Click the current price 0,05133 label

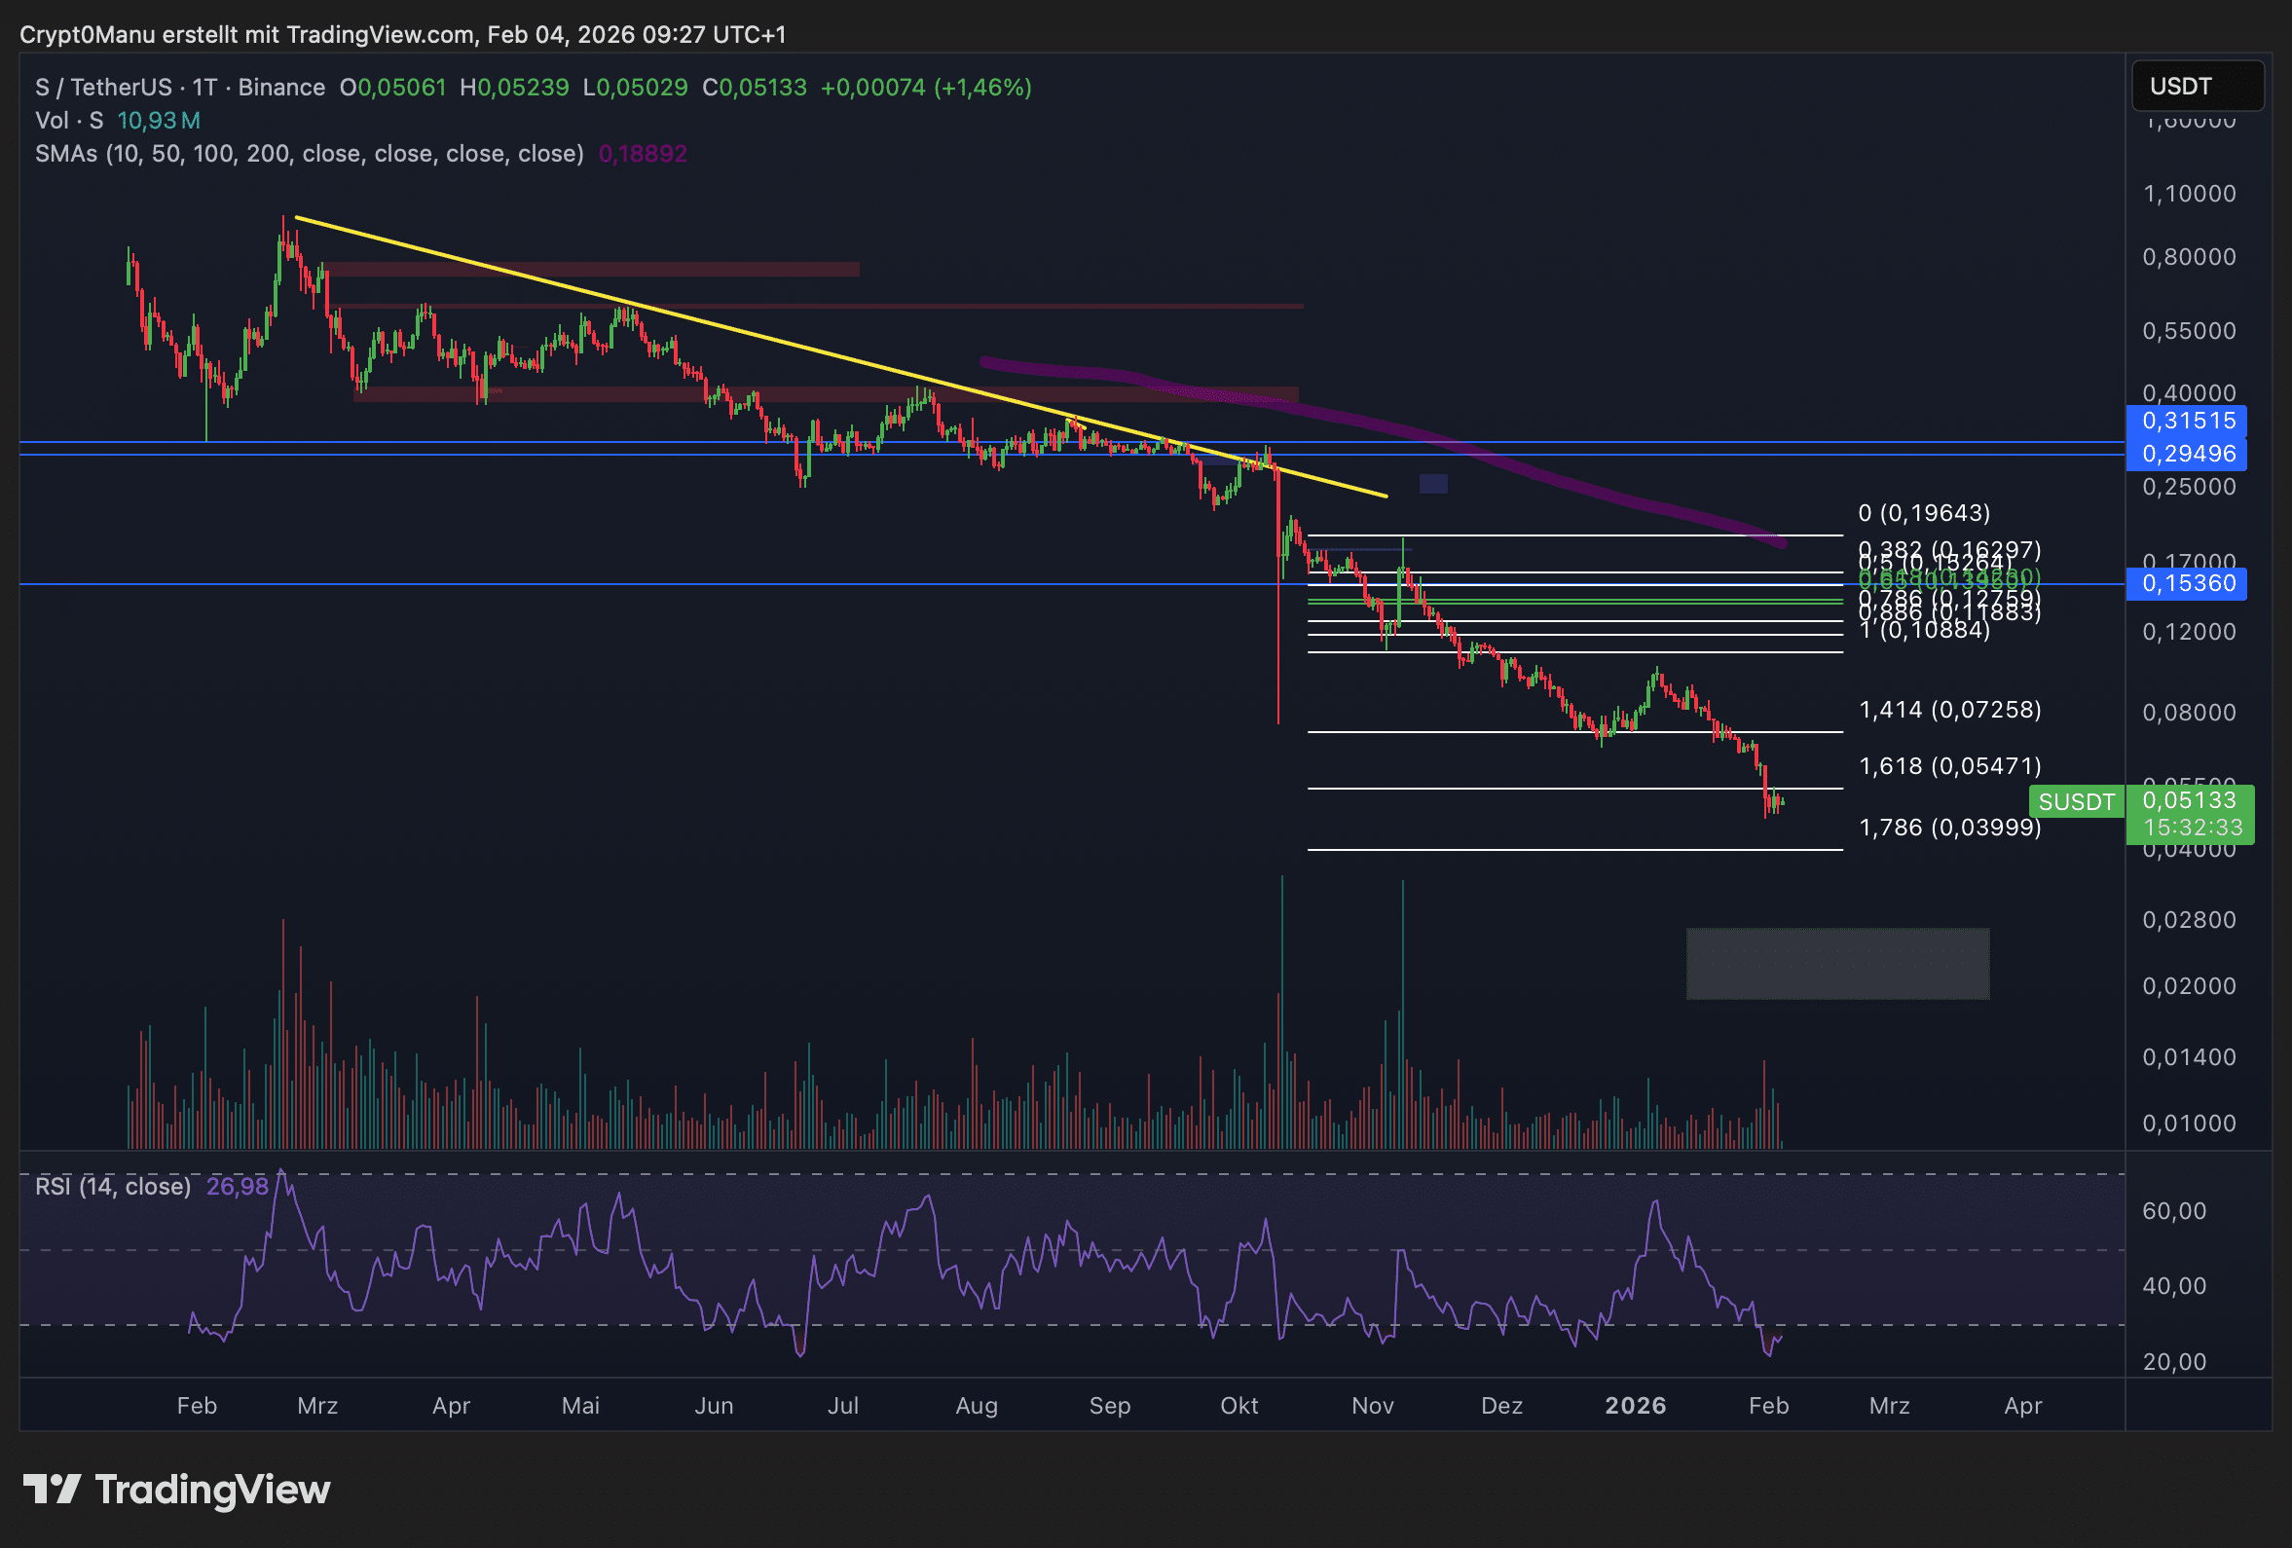click(x=2189, y=799)
